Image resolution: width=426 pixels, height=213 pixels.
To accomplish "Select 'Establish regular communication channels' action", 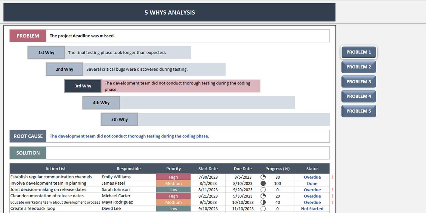I will (55, 177).
